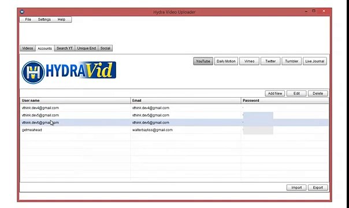Click the Edit account button
The image size is (349, 208).
296,94
